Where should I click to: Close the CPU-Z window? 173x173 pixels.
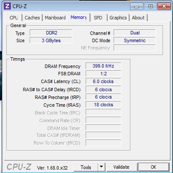coord(164,6)
